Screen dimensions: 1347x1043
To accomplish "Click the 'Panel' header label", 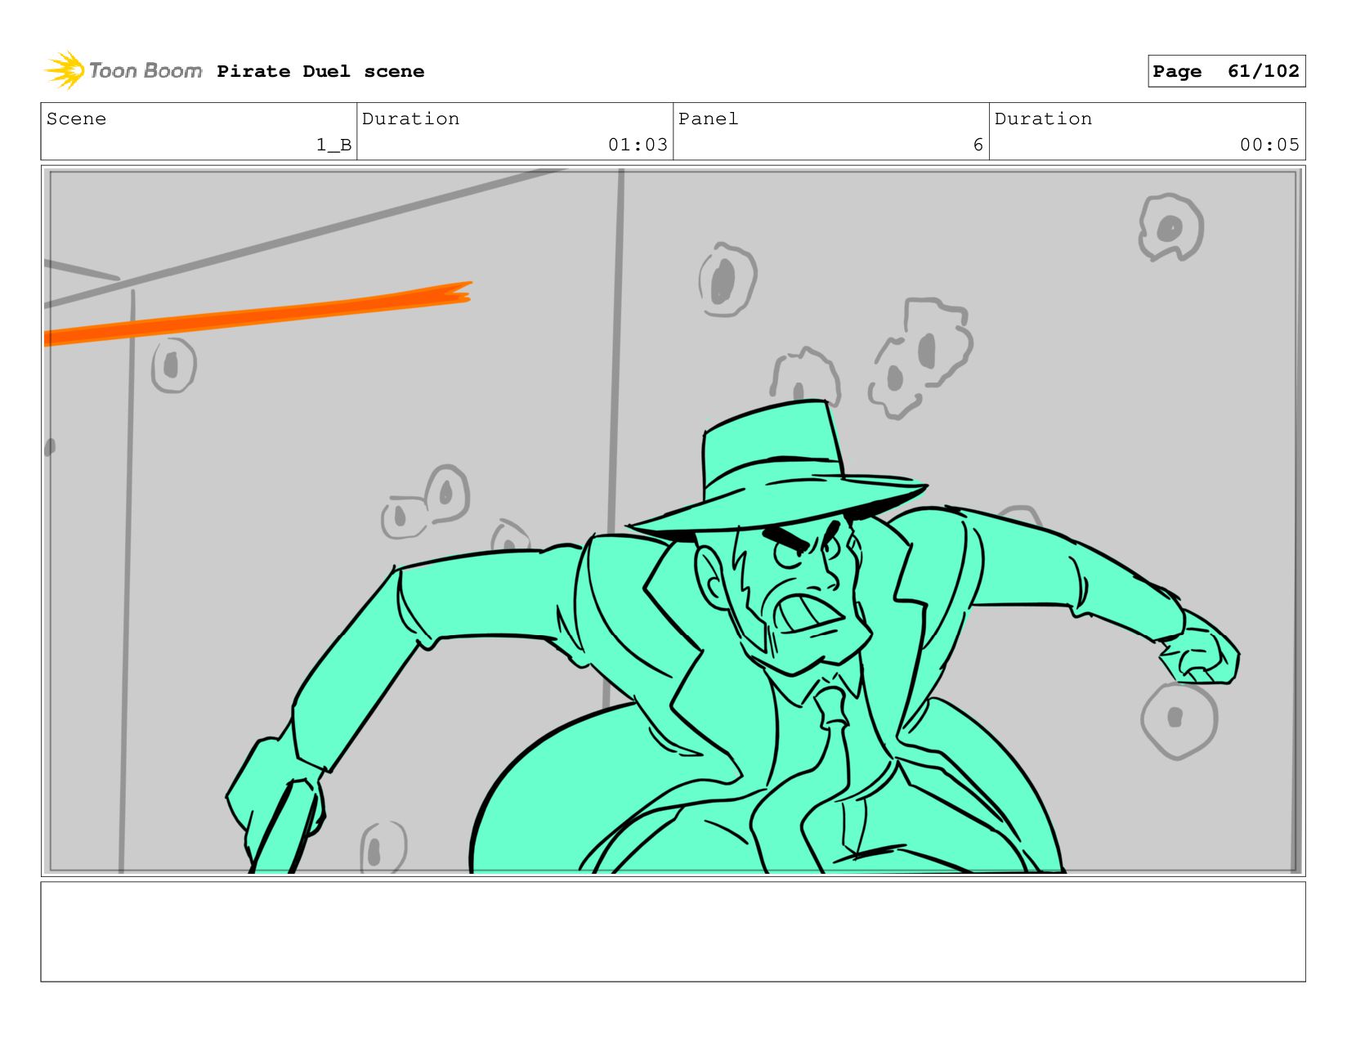I will point(708,119).
